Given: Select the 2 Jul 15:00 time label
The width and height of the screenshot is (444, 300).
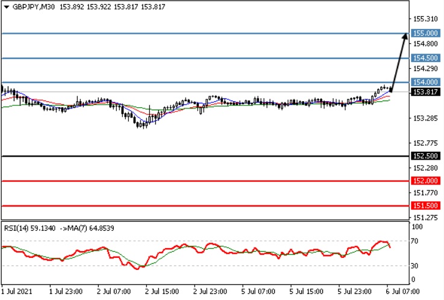Looking at the screenshot, I should tap(162, 291).
